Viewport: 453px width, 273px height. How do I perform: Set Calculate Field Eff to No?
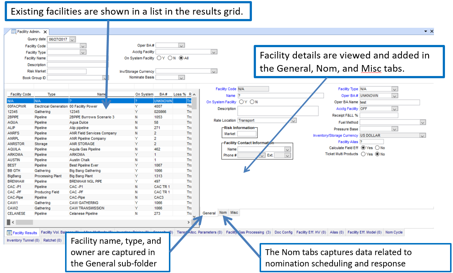(x=378, y=148)
